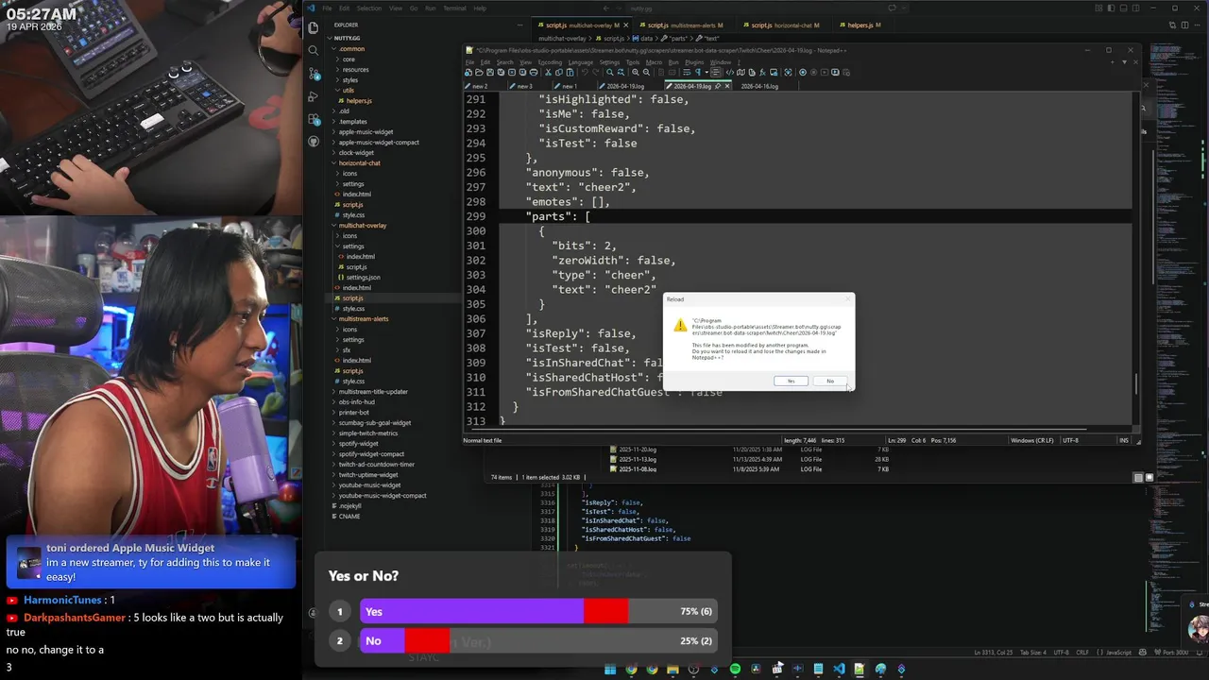Open Spotify from the taskbar

click(x=735, y=669)
